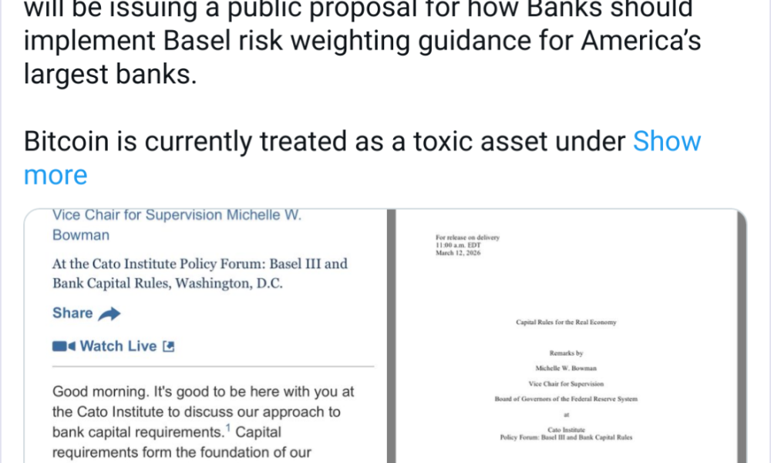This screenshot has width=771, height=463.
Task: Click the Remarks by line on the cover
Action: coord(568,353)
